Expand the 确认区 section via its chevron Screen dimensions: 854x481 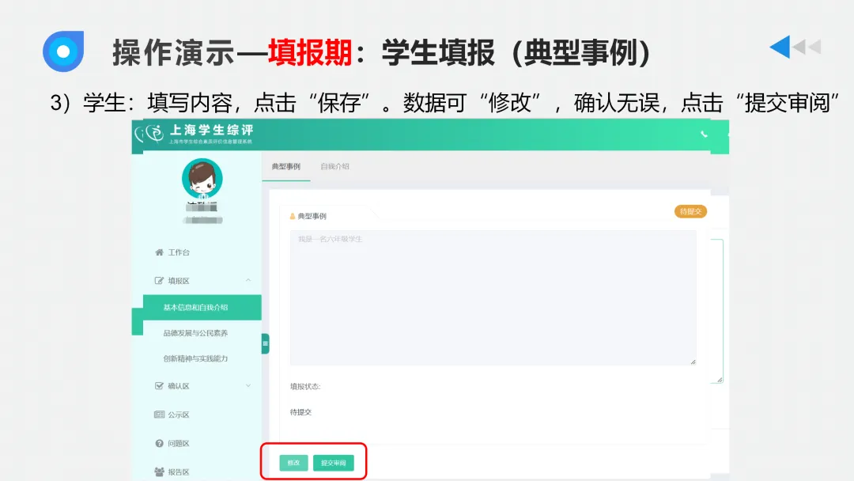(x=248, y=383)
